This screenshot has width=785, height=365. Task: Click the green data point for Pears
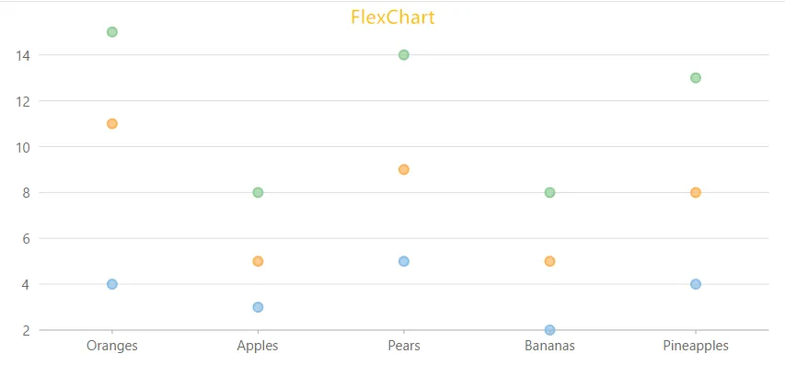coord(404,55)
